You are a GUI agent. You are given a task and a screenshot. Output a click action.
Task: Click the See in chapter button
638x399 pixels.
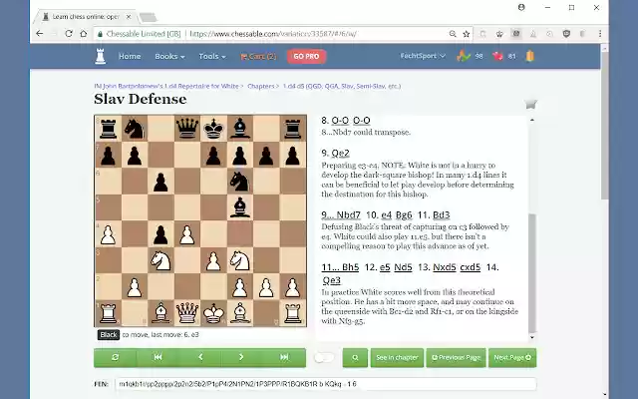(397, 357)
